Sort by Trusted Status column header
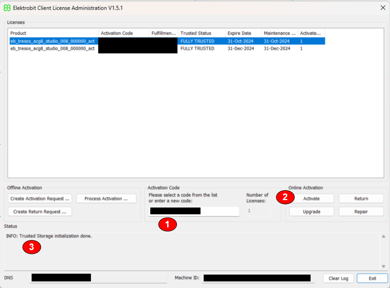The height and width of the screenshot is (288, 390). 201,33
